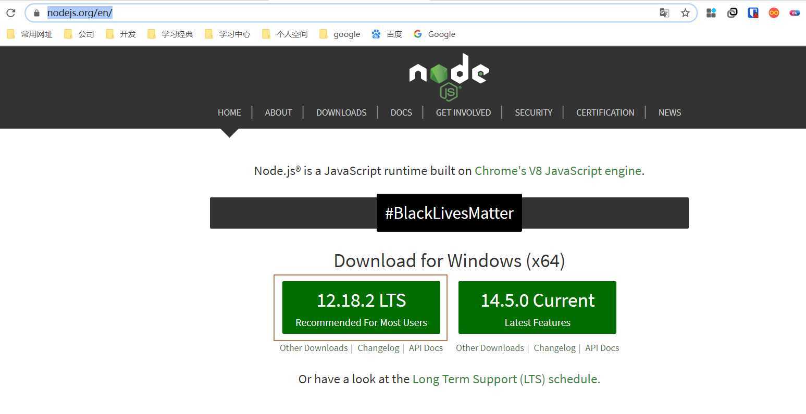Open the 个人空间 bookmark folder
806x414 pixels.
tap(285, 34)
